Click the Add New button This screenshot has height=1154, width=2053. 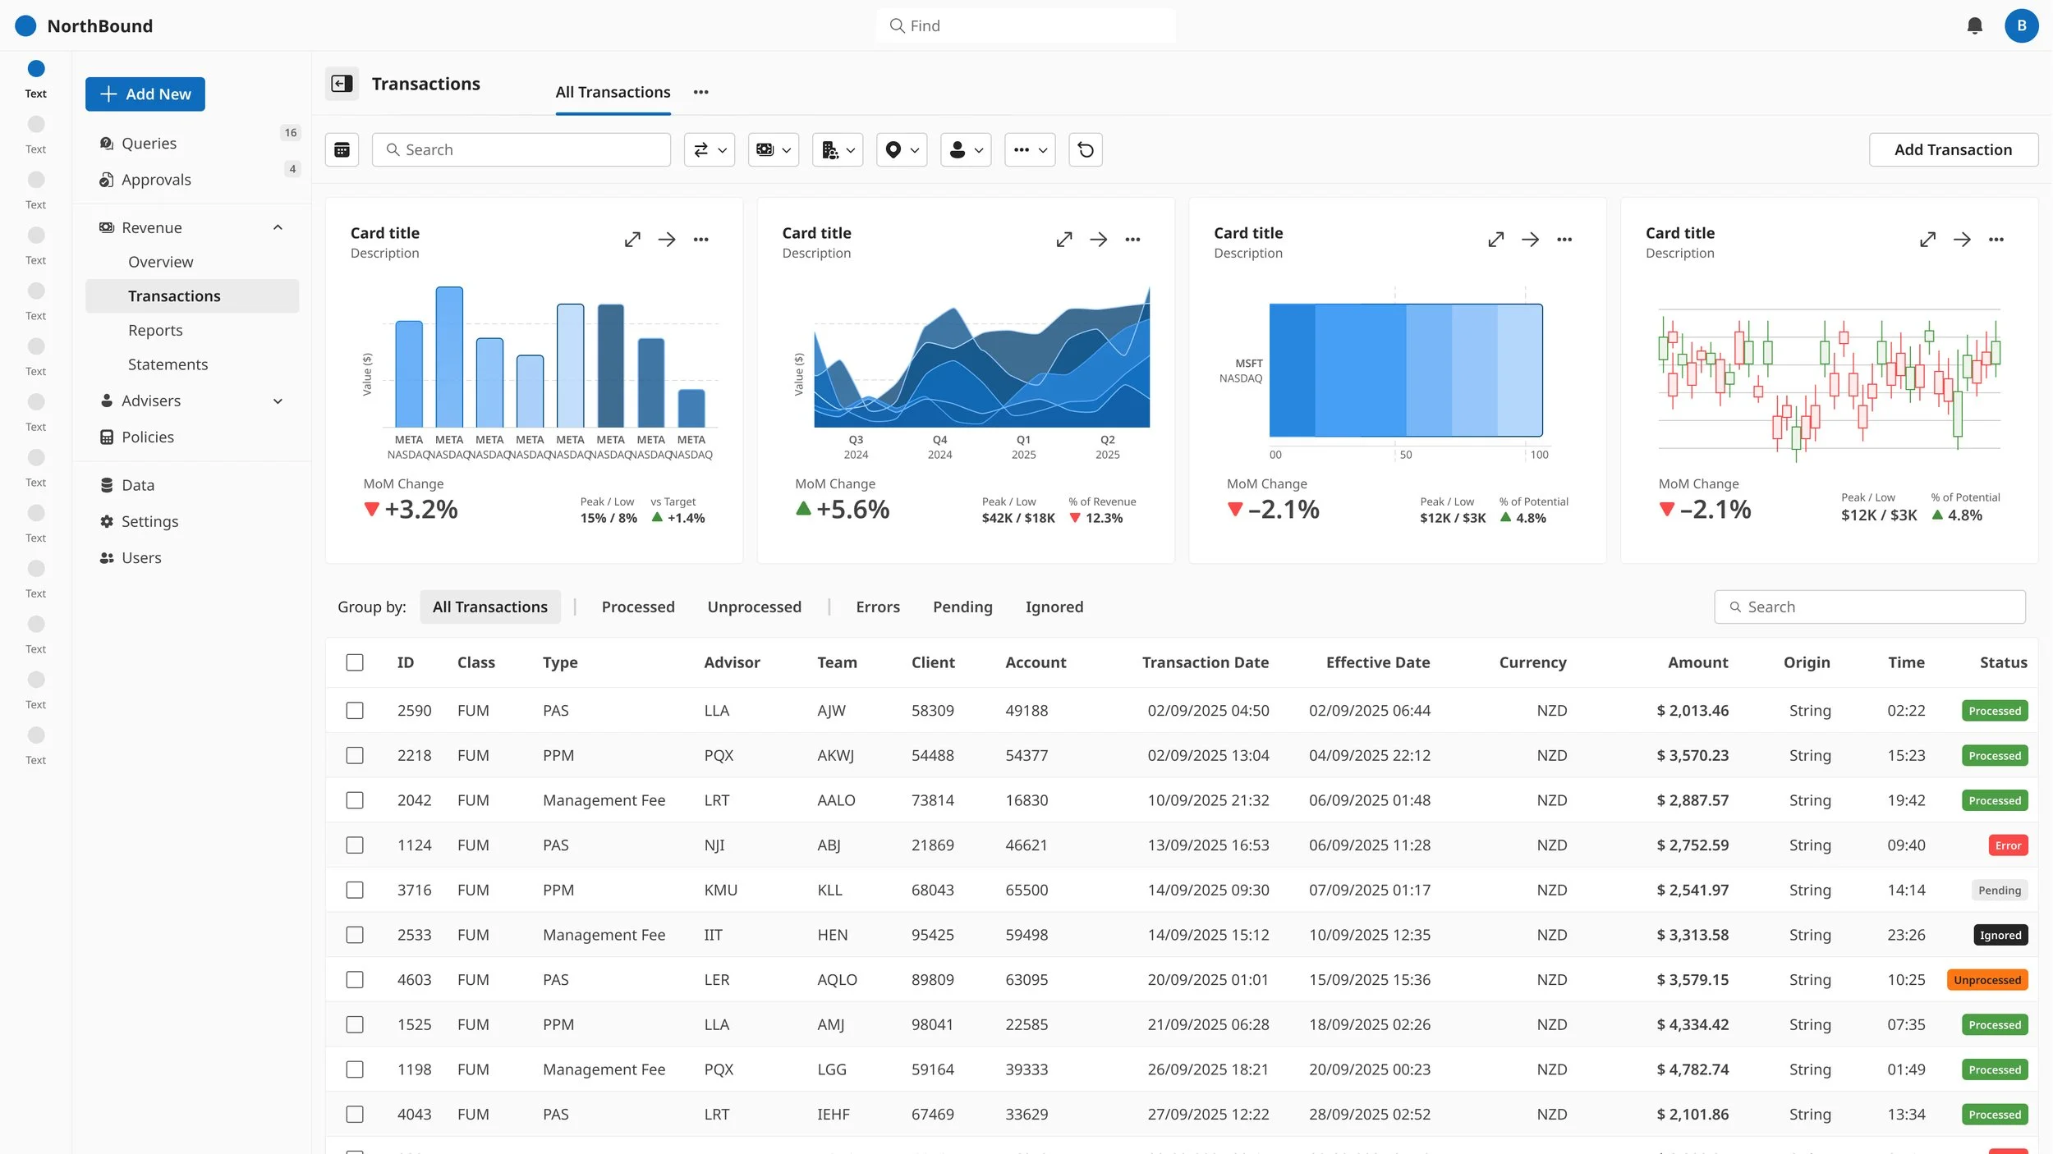point(145,94)
